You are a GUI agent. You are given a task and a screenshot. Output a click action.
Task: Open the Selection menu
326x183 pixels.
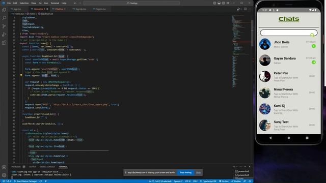pos(24,3)
